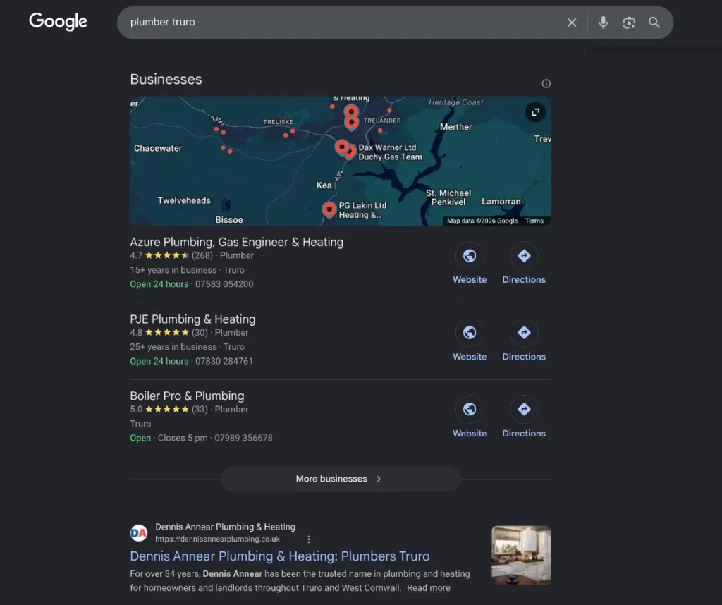Get directions to Boiler Pro icon
722x605 pixels.
pyautogui.click(x=524, y=409)
